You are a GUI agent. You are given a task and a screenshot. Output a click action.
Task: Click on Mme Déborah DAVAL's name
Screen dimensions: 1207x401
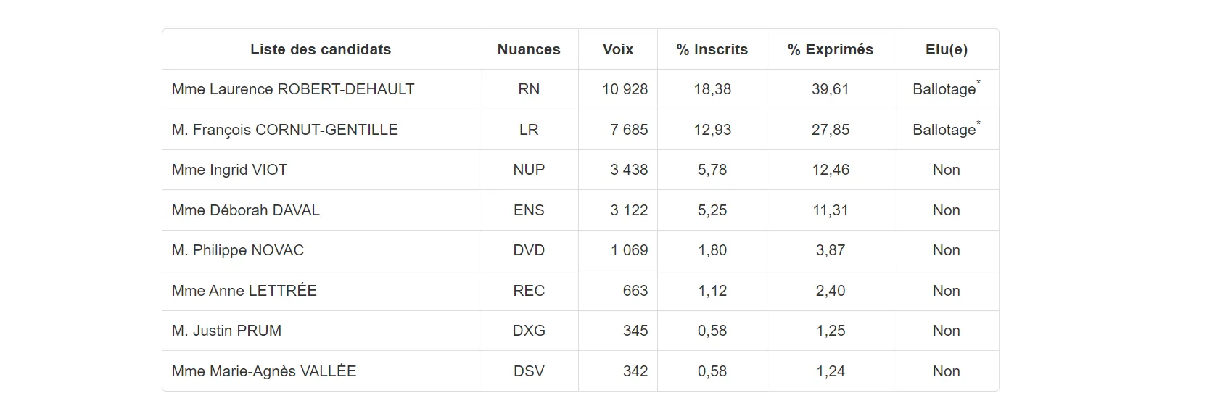pos(245,210)
